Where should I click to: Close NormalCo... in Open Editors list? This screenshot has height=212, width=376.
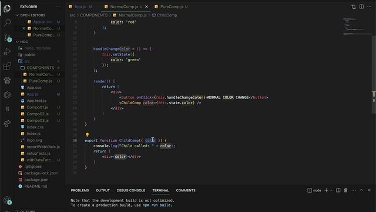pyautogui.click(x=23, y=28)
